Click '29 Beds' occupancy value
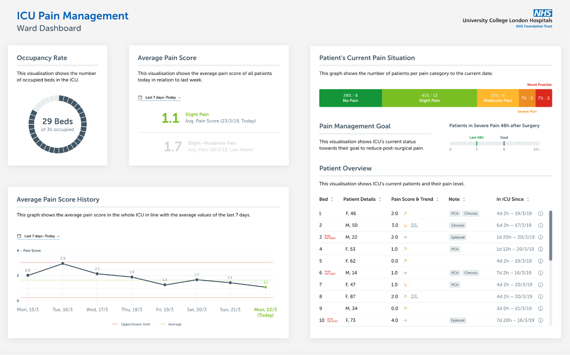570x355 pixels. (x=58, y=121)
